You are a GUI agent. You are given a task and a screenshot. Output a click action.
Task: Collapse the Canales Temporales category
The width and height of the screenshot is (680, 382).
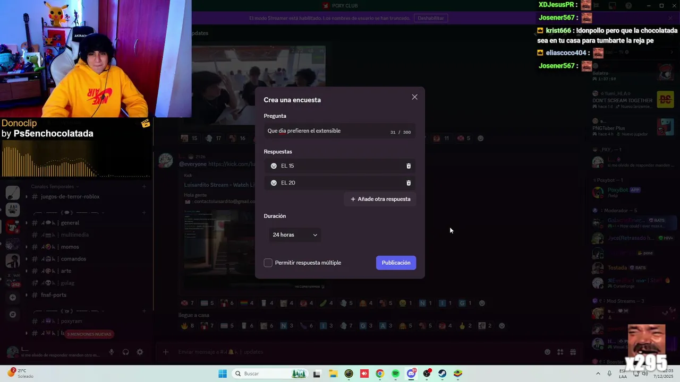coord(55,187)
